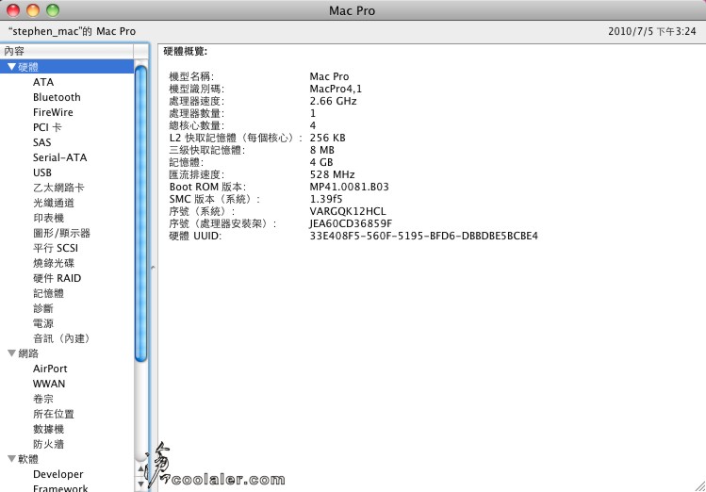The image size is (706, 492).
Task: Collapse the 硬體 hardware category
Action: pos(11,67)
